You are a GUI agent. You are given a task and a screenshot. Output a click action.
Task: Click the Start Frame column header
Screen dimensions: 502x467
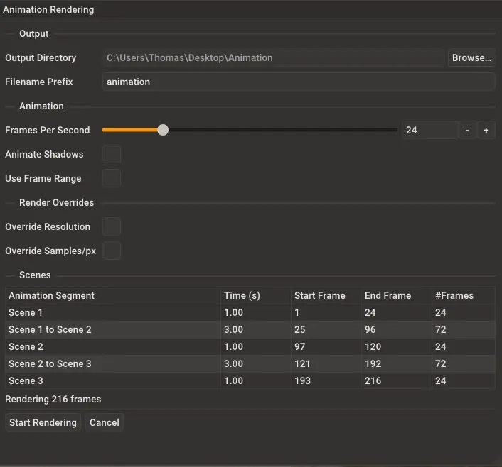[x=326, y=296]
